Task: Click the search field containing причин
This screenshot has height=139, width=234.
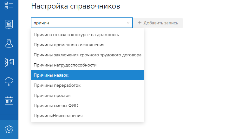Action: [x=82, y=23]
